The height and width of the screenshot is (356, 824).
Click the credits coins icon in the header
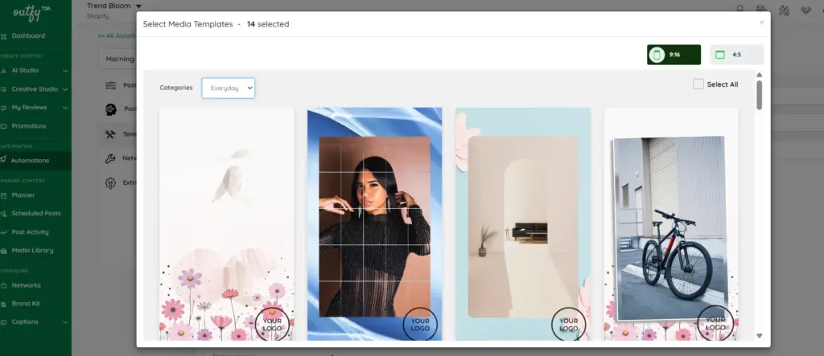(x=761, y=9)
